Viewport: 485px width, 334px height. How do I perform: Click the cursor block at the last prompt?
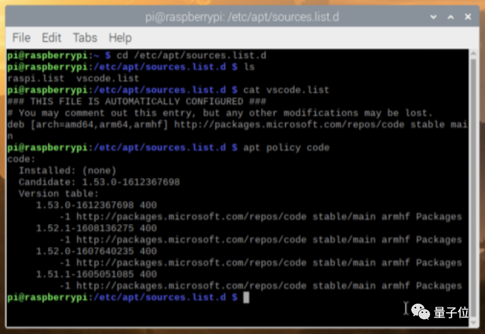[246, 298]
